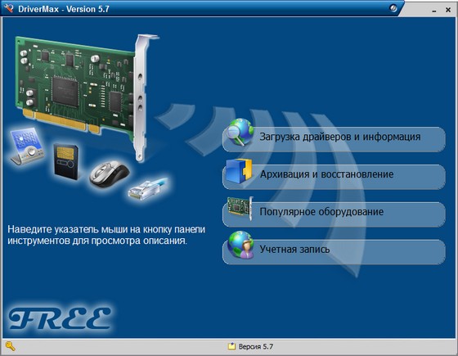Click the small PCI card icon beside Популярное оборудование

[x=240, y=208]
